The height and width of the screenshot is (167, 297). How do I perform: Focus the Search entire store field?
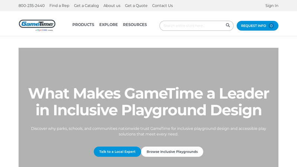tap(196, 26)
